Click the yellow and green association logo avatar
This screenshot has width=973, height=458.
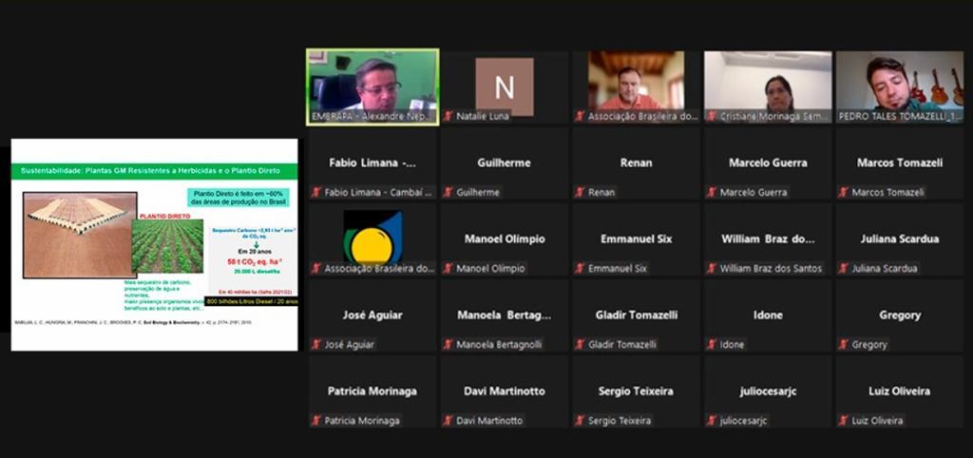tap(372, 238)
